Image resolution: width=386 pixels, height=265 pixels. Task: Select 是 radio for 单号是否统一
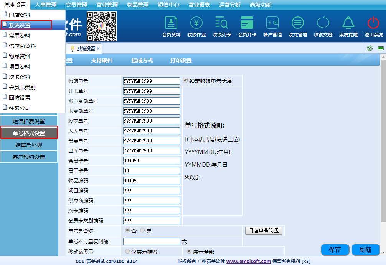click(x=142, y=231)
